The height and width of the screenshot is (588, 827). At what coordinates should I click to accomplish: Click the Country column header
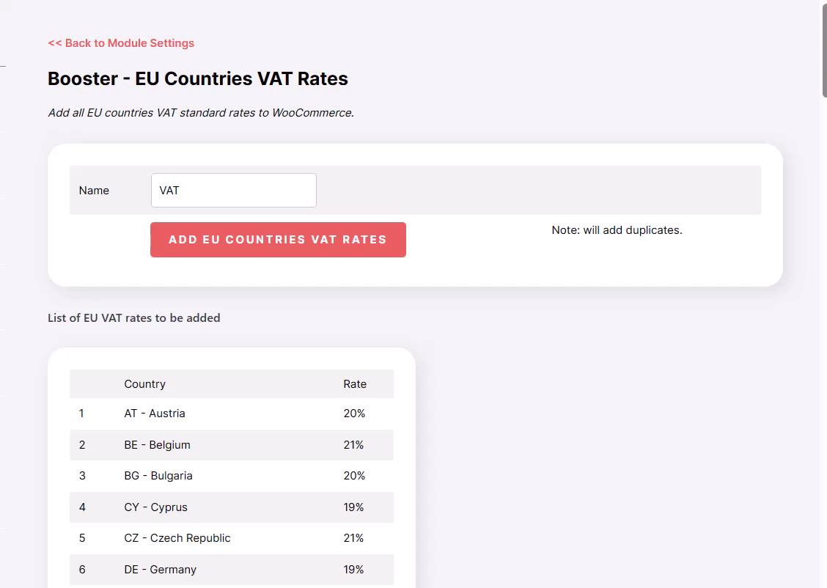(144, 384)
